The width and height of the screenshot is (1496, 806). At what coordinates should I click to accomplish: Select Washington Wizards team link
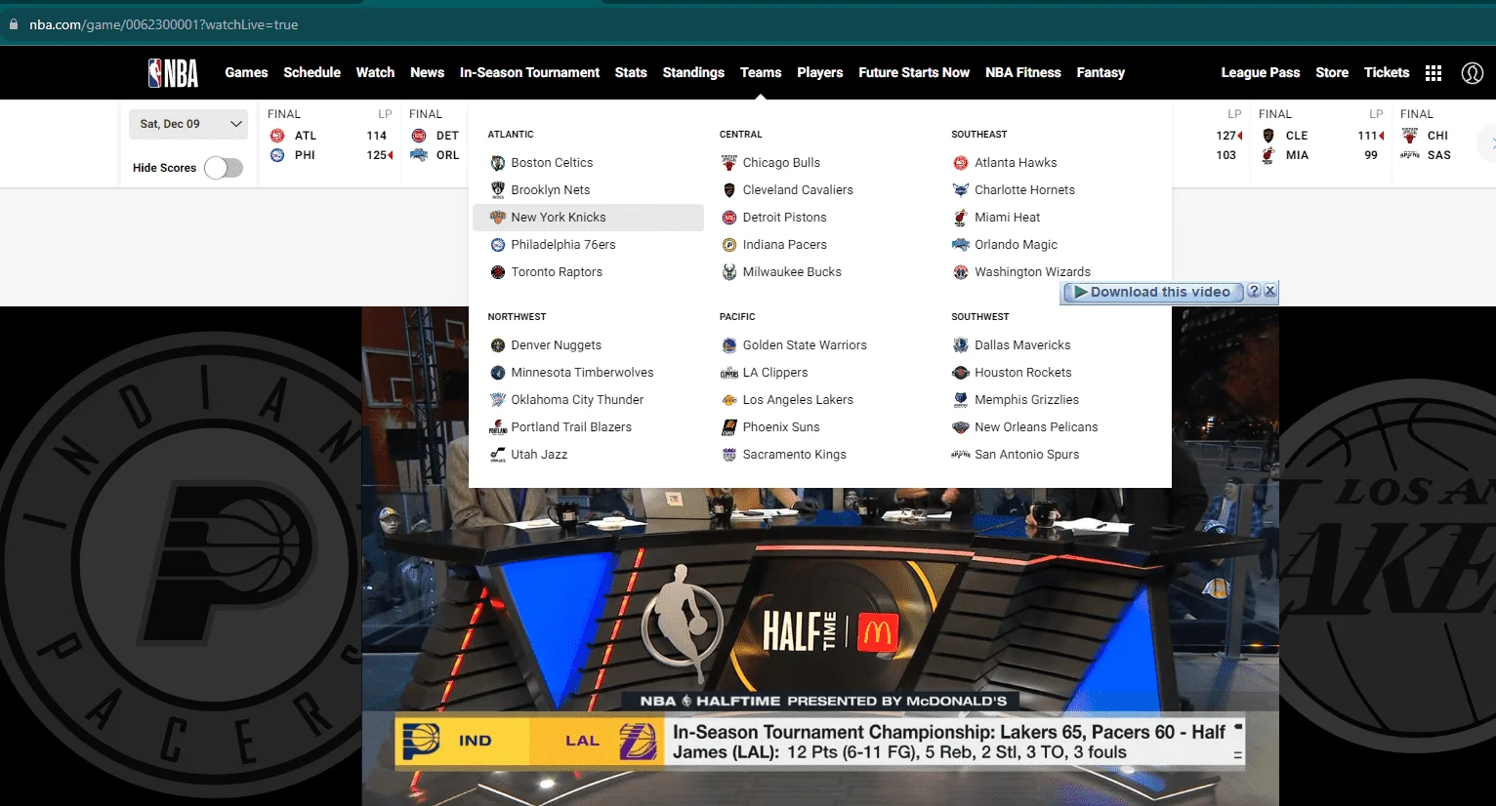coord(1032,272)
